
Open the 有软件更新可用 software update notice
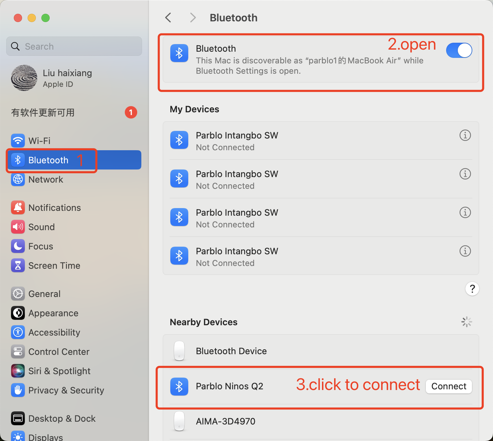[x=74, y=112]
